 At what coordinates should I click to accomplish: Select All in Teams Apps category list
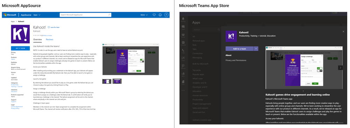194,36
